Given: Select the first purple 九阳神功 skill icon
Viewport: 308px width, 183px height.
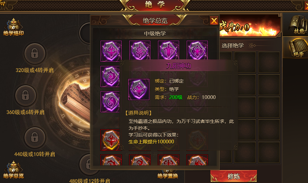Looking at the screenshot, I should point(111,51).
